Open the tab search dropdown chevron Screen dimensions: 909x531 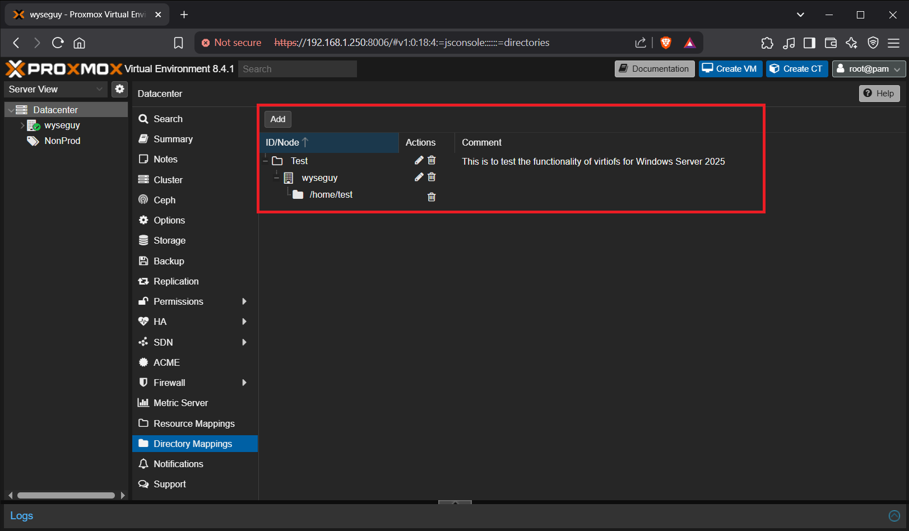coord(800,15)
